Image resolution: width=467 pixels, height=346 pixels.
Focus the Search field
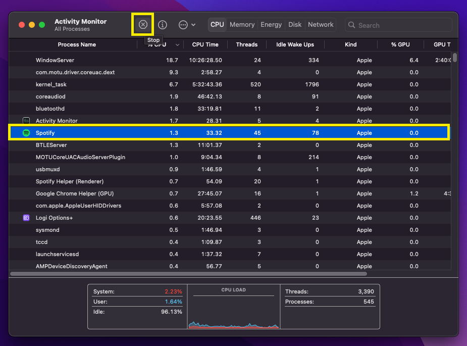[398, 25]
